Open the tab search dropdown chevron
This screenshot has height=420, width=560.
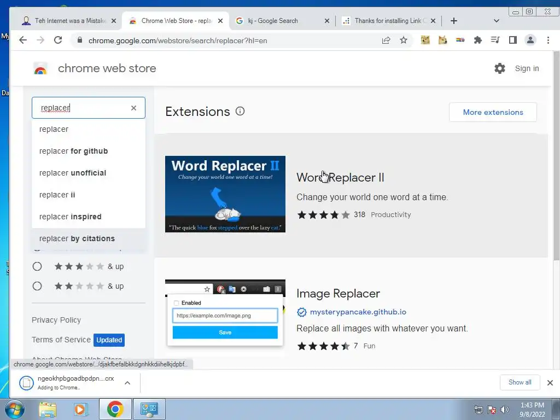pyautogui.click(x=496, y=21)
